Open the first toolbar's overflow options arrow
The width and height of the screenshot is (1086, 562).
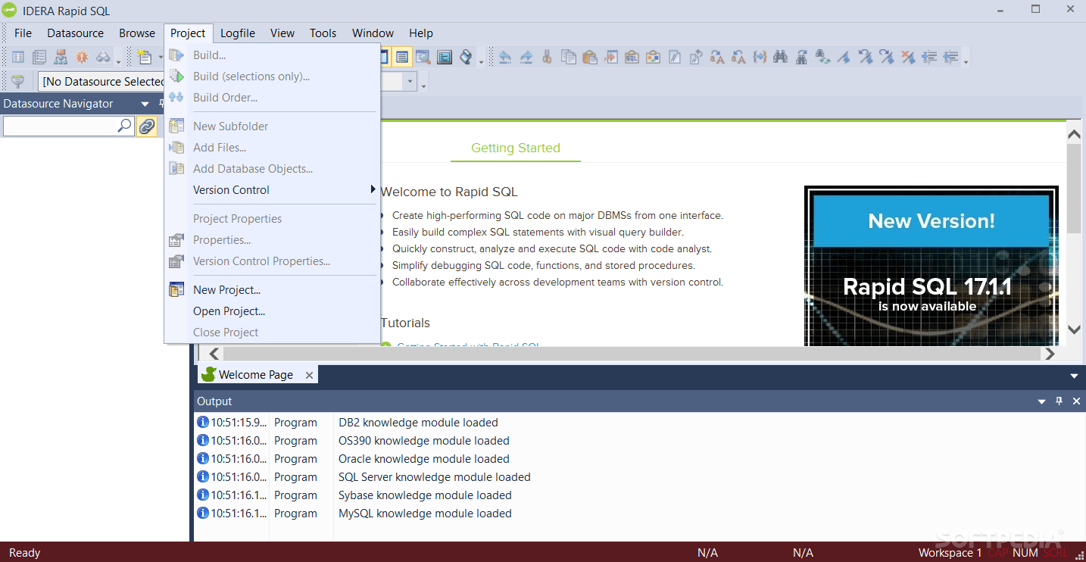[119, 61]
